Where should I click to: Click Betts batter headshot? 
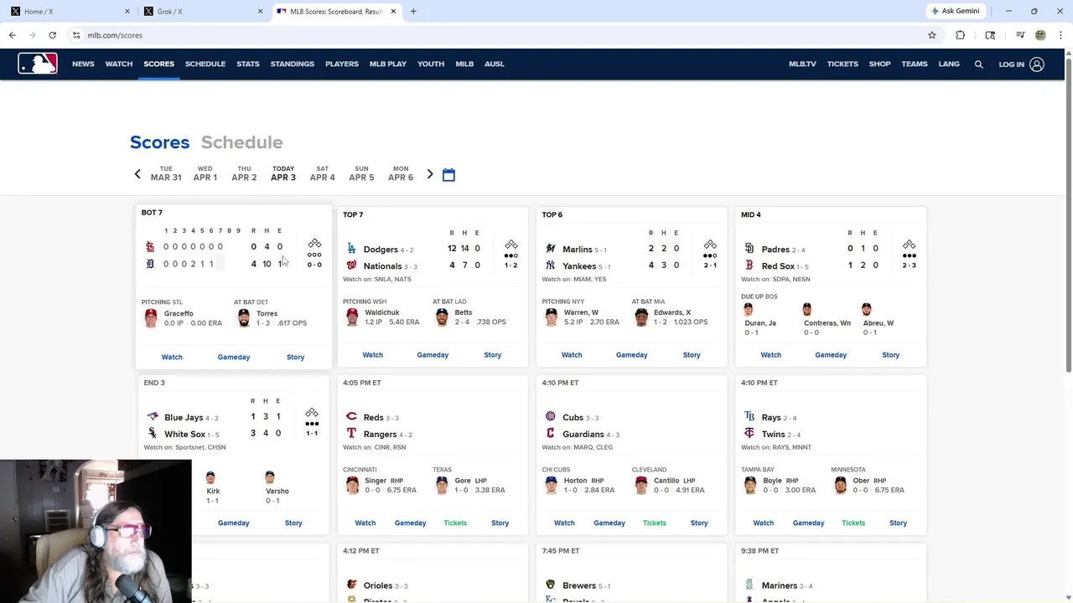click(442, 317)
